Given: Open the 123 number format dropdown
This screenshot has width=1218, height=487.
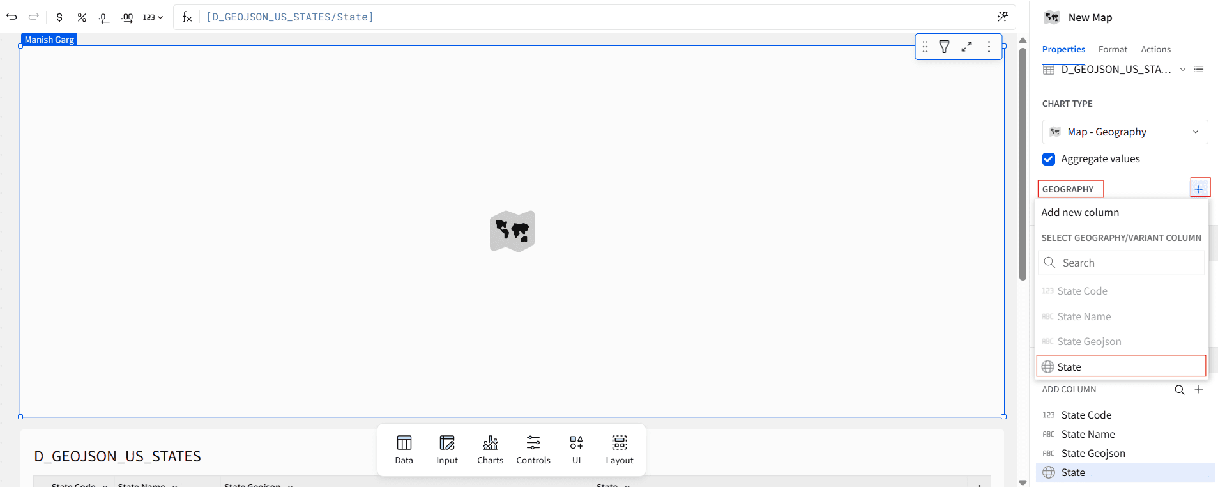Looking at the screenshot, I should point(153,17).
